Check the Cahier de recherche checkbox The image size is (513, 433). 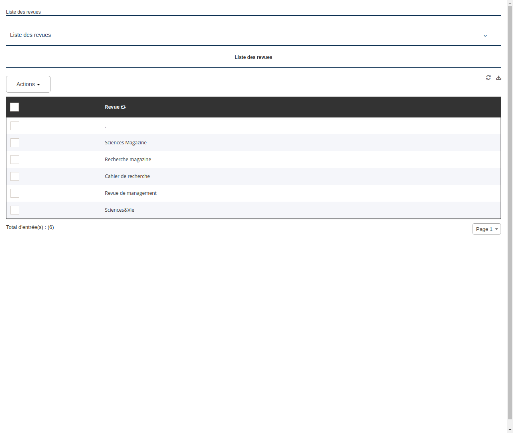coord(15,176)
